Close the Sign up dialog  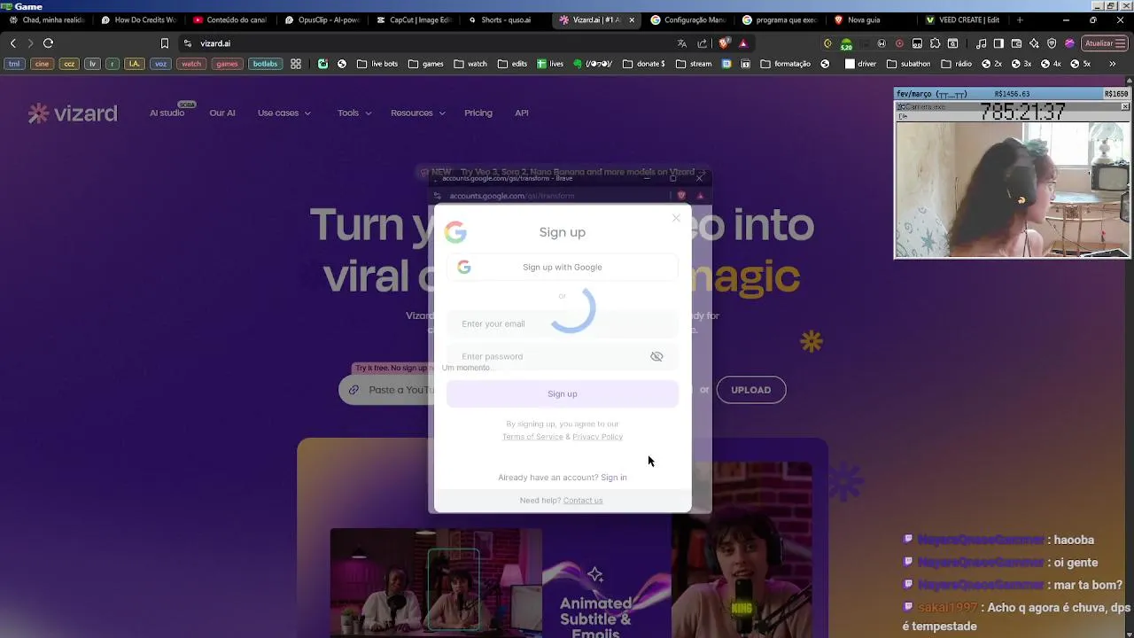pos(676,218)
